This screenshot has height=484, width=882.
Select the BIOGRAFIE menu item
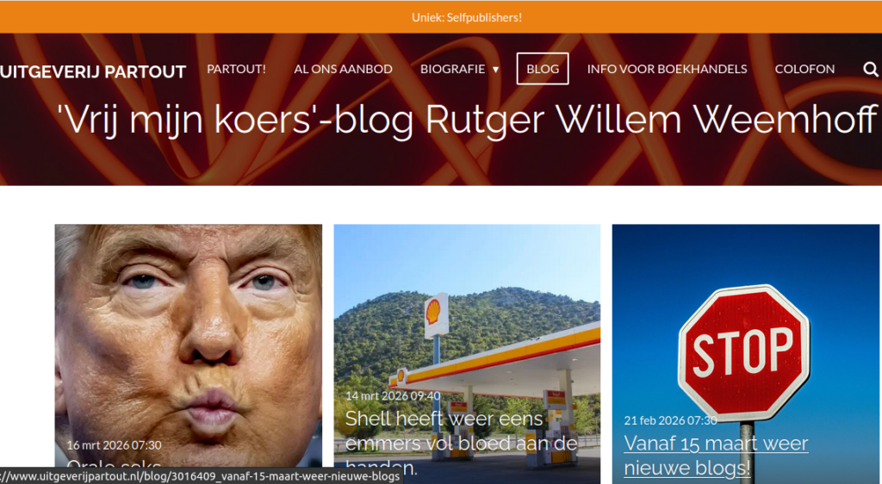point(452,69)
